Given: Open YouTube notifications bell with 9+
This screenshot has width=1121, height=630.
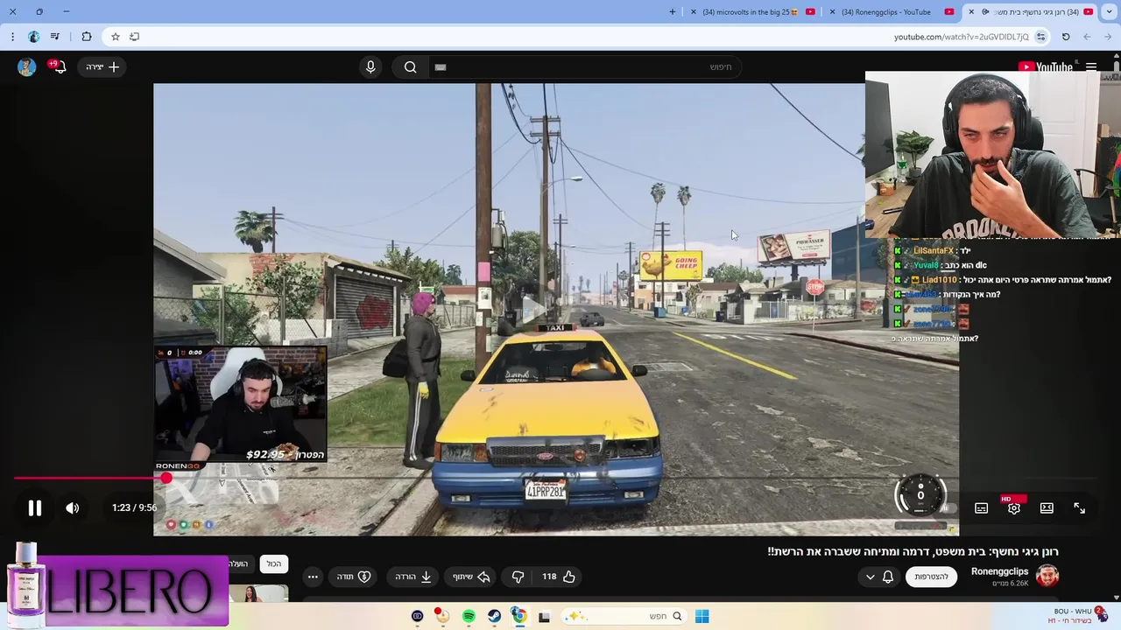Looking at the screenshot, I should point(59,67).
